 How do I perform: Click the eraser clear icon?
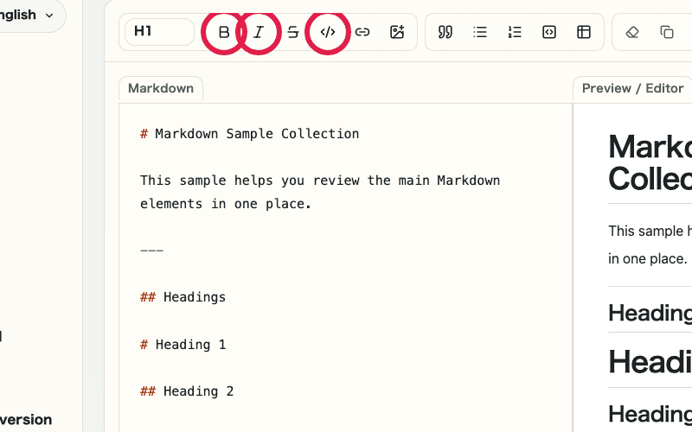632,32
